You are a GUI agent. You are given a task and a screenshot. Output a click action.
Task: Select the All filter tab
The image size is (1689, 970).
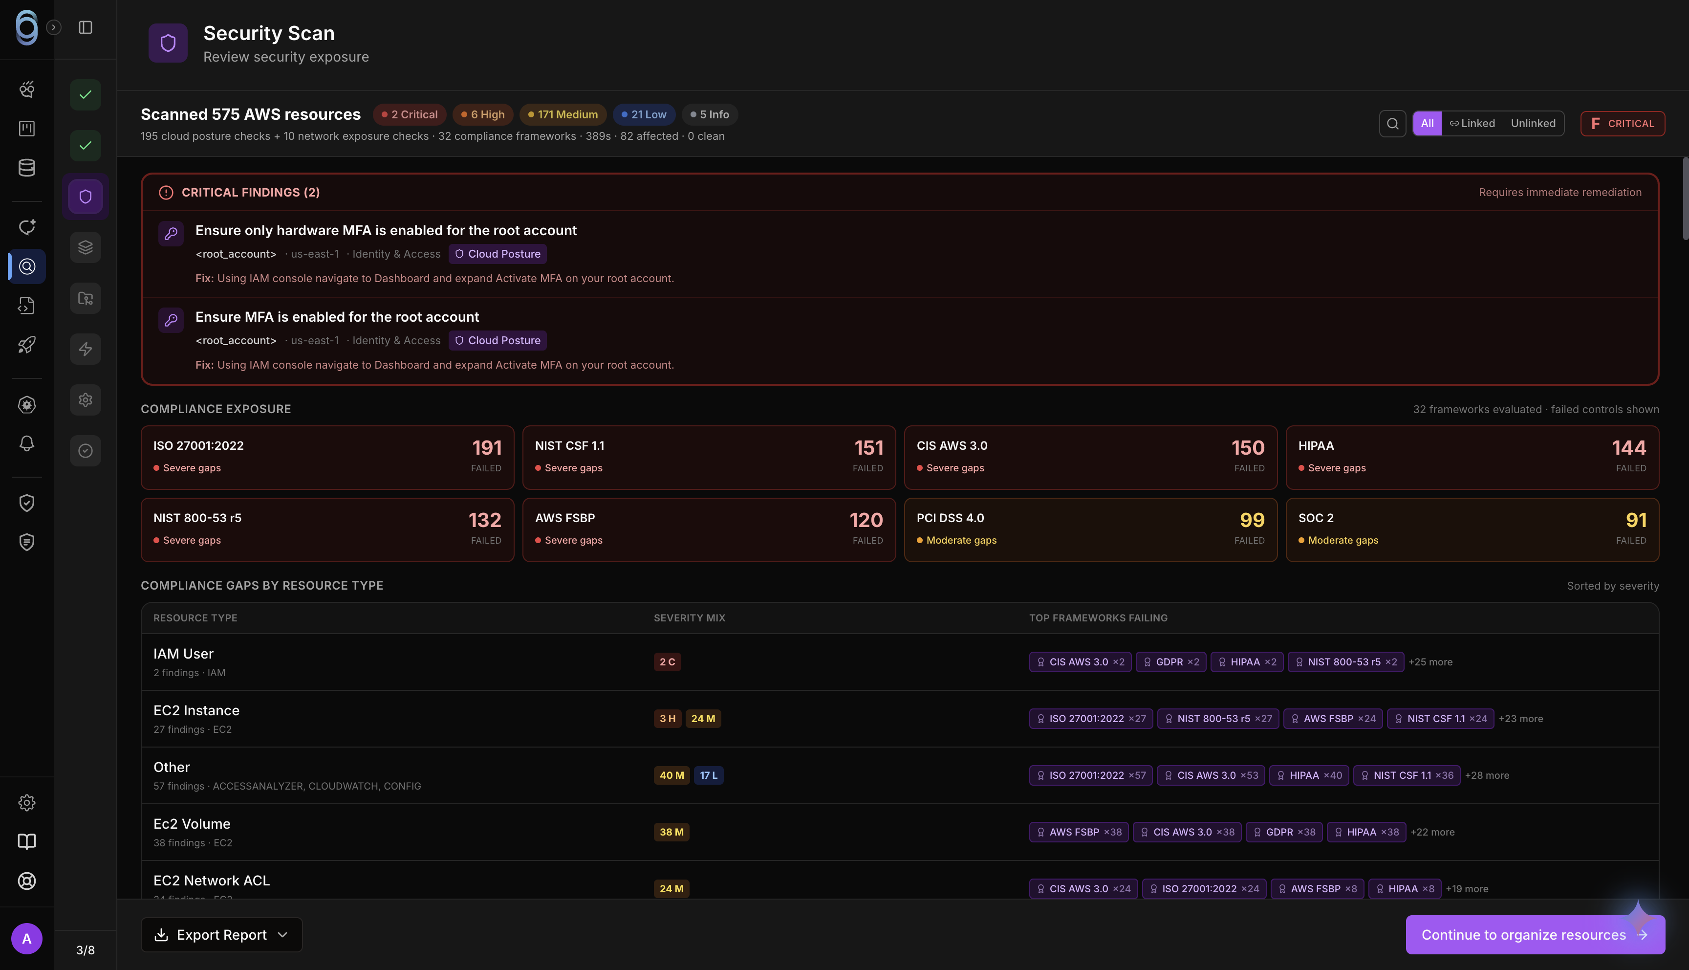[1428, 123]
